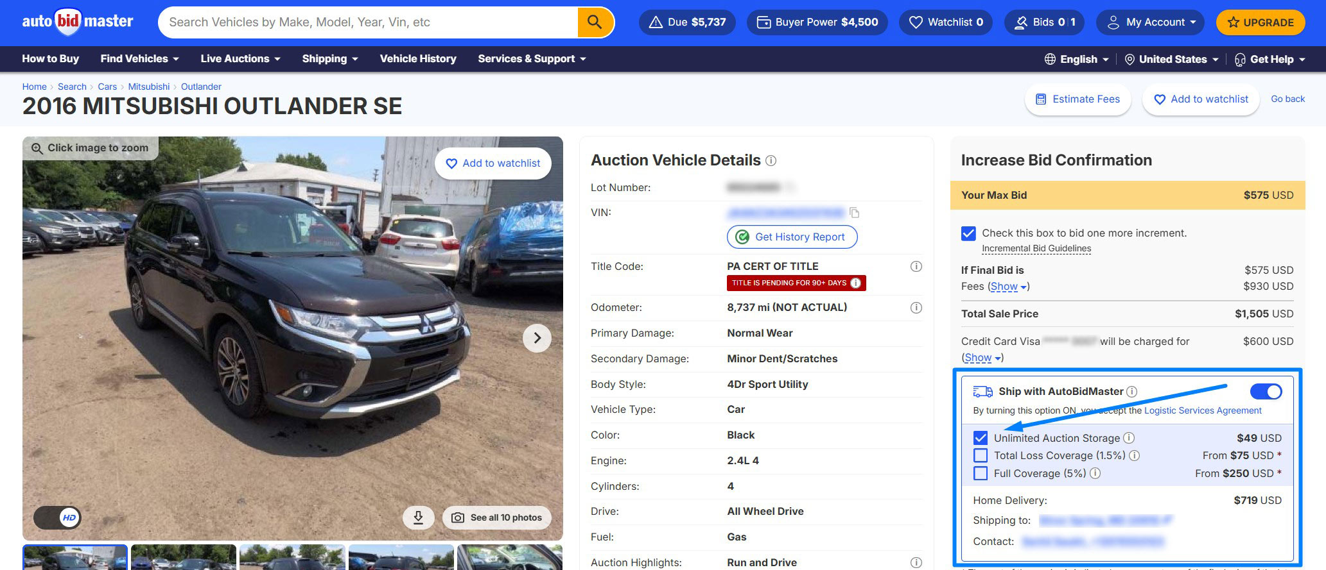This screenshot has width=1326, height=570.
Task: Open the Logistic Services Agreement link
Action: coord(1202,410)
